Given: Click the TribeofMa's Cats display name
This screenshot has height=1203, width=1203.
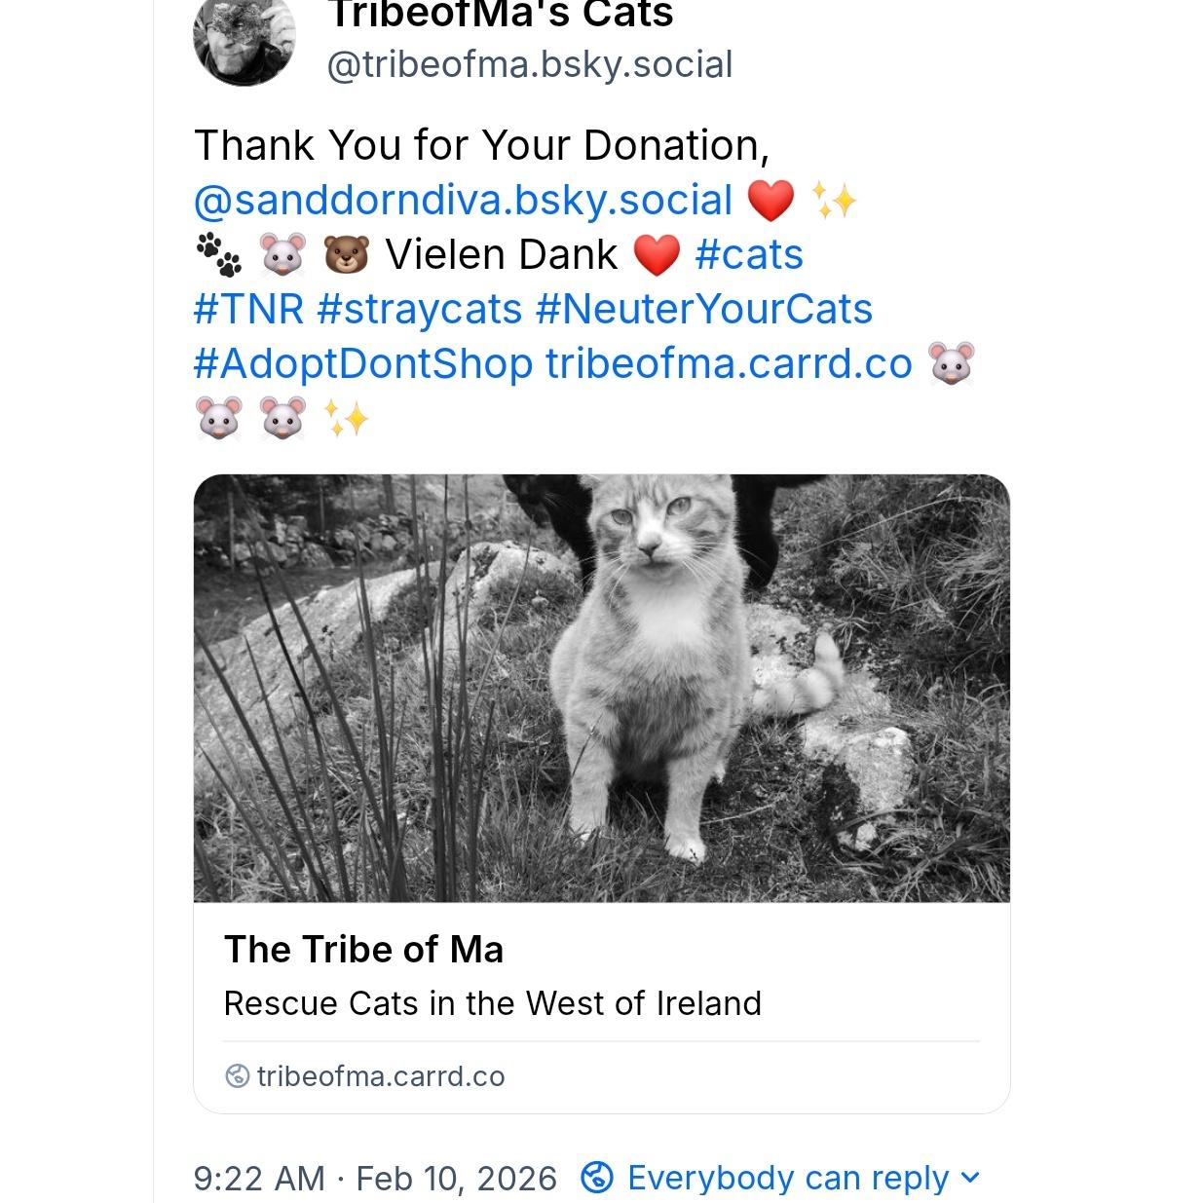Looking at the screenshot, I should 501,16.
